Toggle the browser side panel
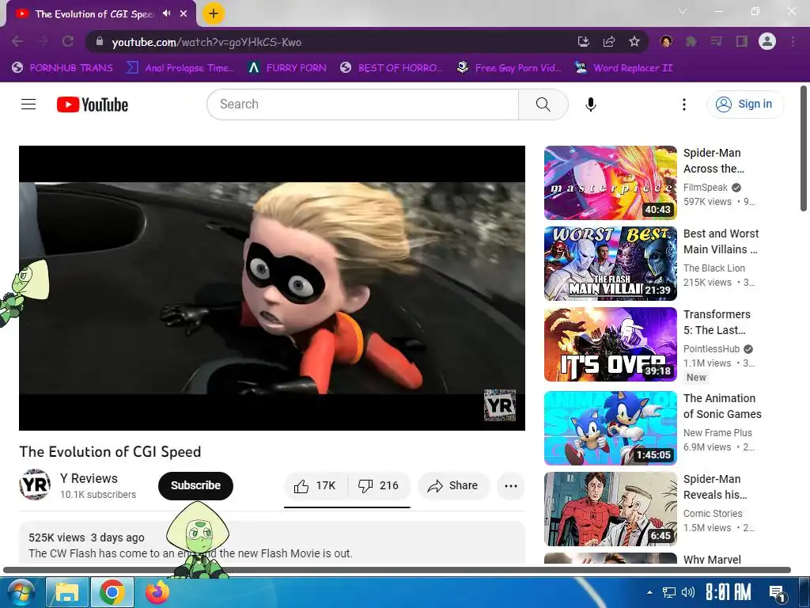This screenshot has width=810, height=608. tap(742, 41)
